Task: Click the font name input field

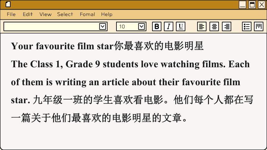Action: pyautogui.click(x=55, y=27)
